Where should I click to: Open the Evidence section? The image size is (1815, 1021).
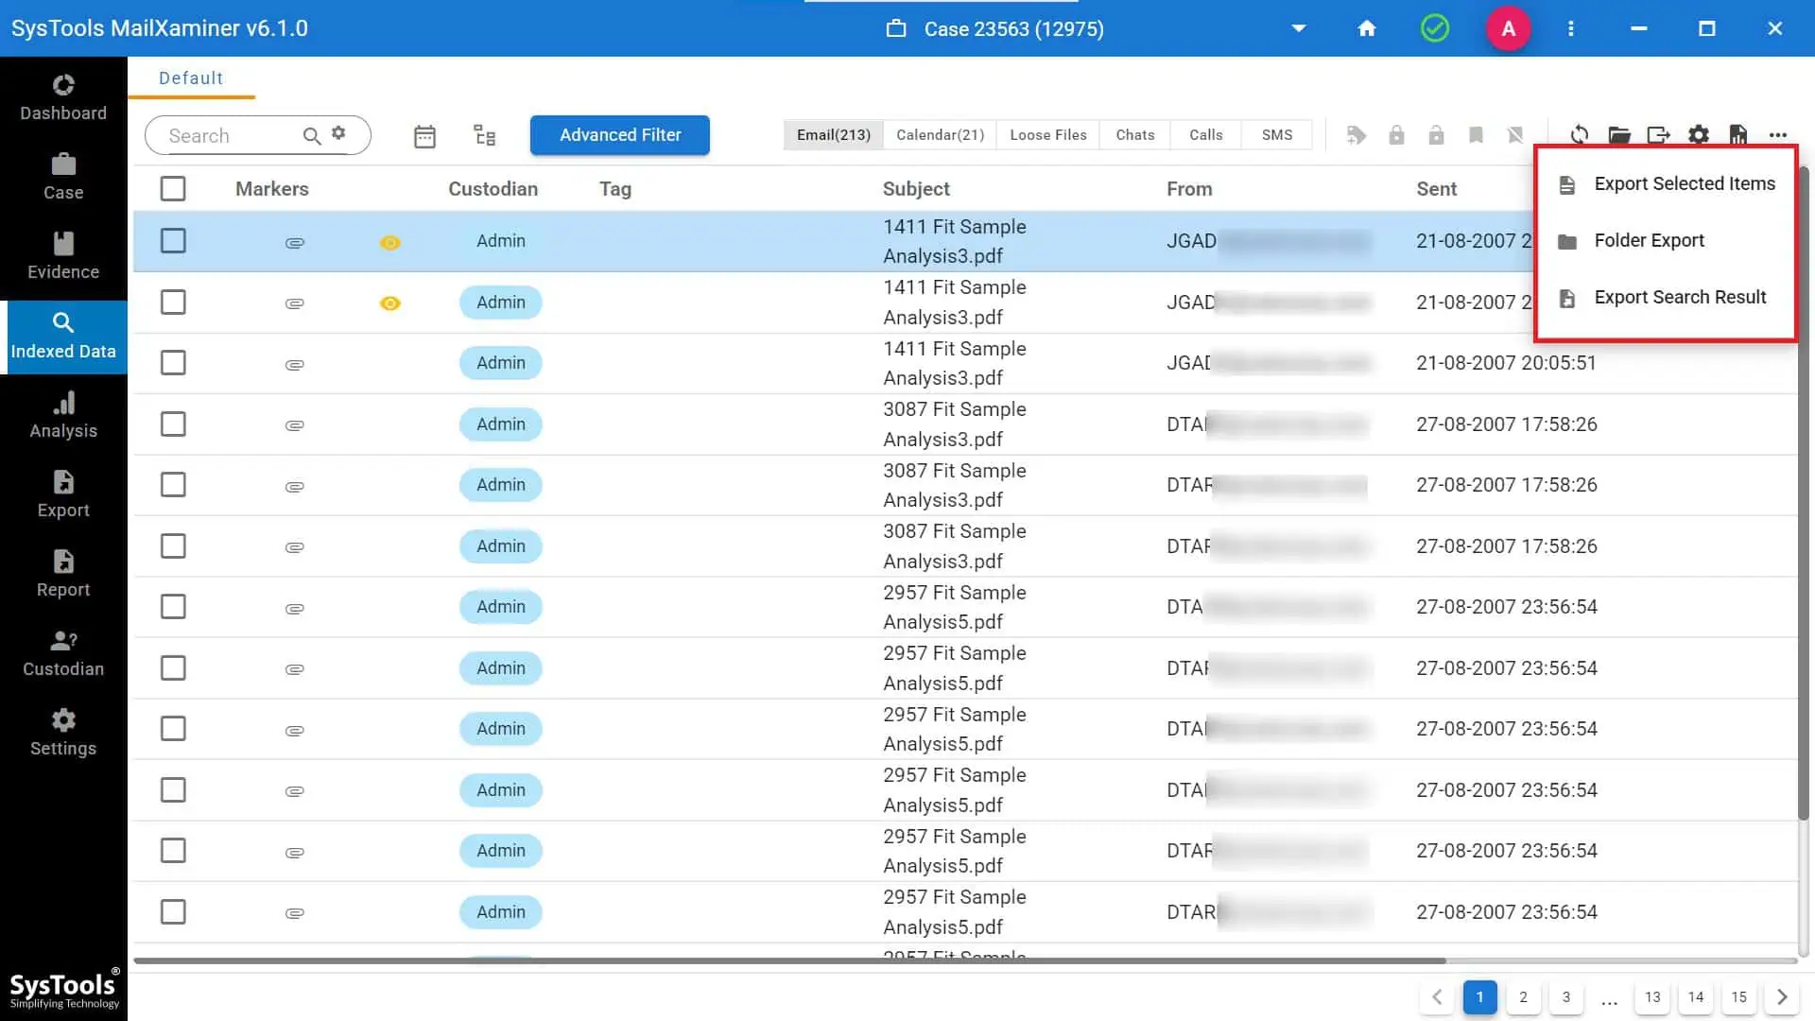[63, 257]
